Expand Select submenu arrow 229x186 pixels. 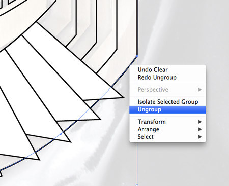tap(200, 137)
